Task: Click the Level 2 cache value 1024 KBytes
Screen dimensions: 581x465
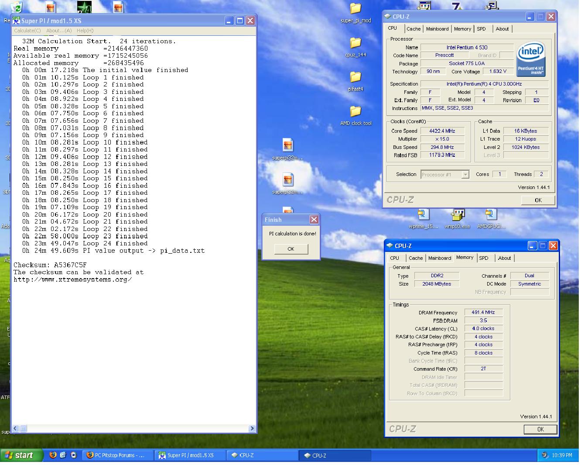Action: (x=526, y=147)
